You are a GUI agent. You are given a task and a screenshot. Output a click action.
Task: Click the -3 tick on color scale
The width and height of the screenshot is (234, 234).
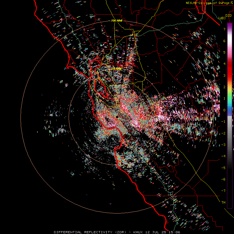pyautogui.click(x=223, y=145)
